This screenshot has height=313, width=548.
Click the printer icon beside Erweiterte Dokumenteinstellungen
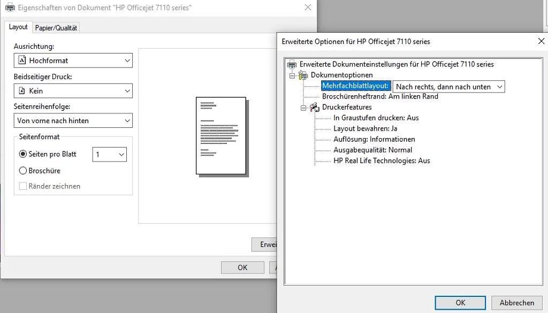tap(292, 64)
